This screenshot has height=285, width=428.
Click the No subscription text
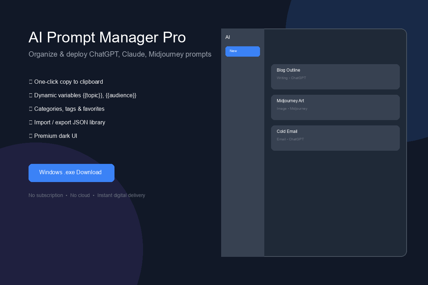pos(46,195)
